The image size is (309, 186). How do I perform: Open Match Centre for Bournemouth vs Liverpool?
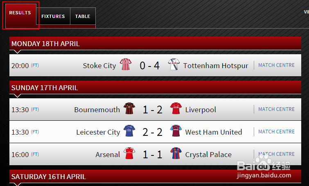[276, 109]
